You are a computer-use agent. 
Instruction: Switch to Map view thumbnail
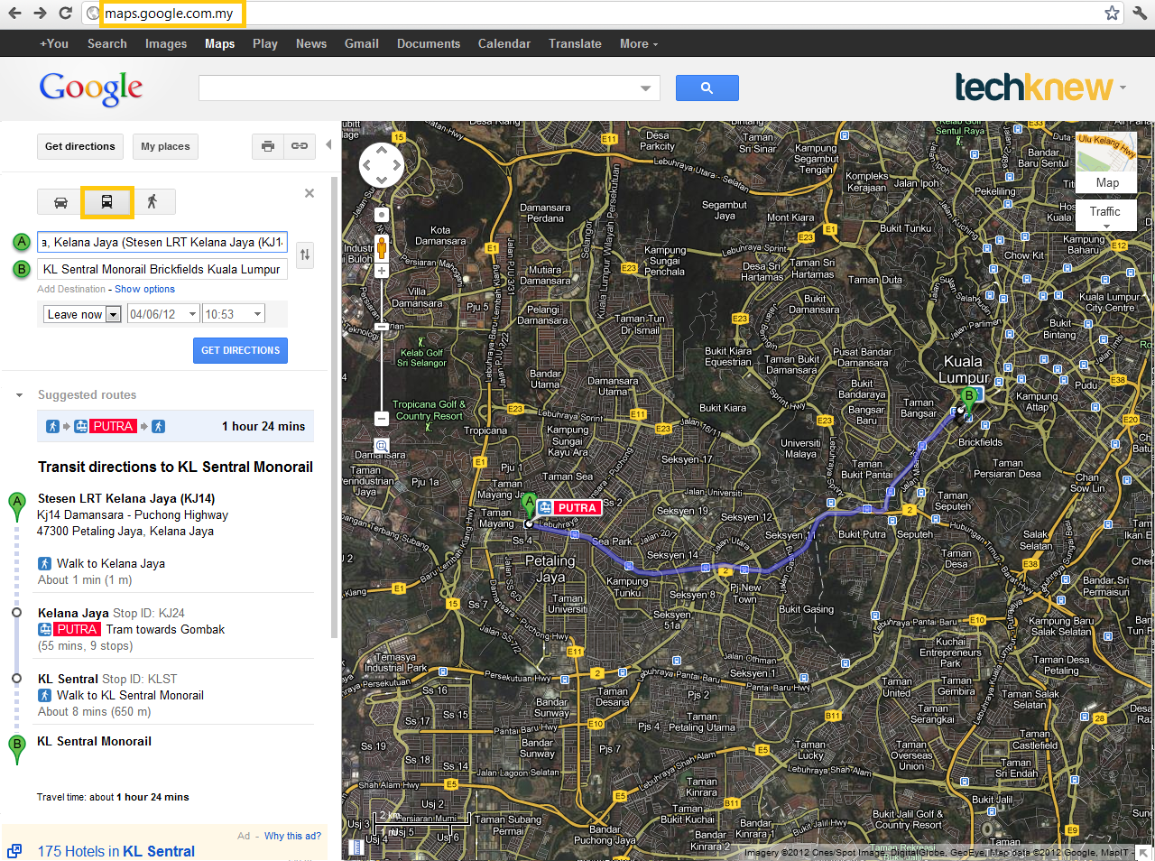(x=1106, y=163)
